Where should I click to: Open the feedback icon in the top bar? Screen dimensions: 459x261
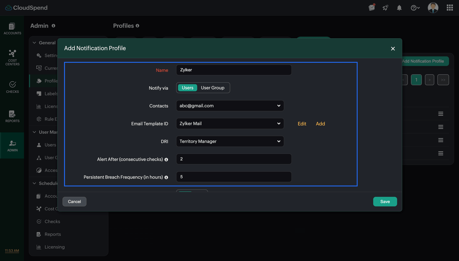372,8
